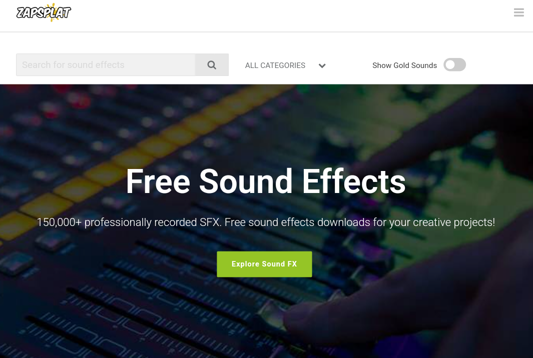Click the '150,000+ professionally recorded SFX' tagline
This screenshot has width=533, height=358.
129,222
